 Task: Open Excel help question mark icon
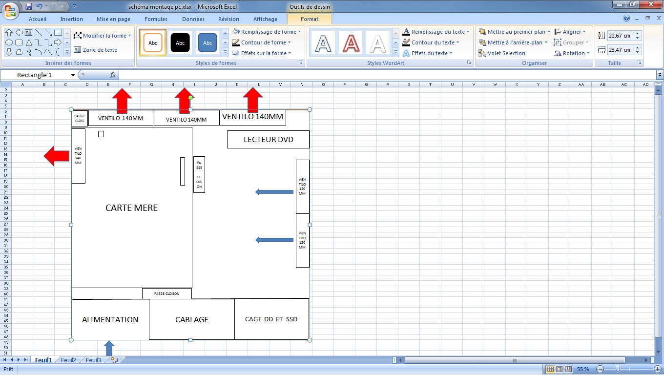[x=626, y=19]
